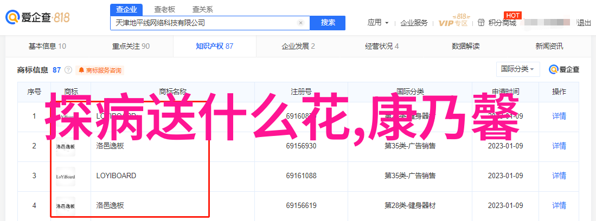Click 第28类-健身器材 in row 4

tap(410, 206)
